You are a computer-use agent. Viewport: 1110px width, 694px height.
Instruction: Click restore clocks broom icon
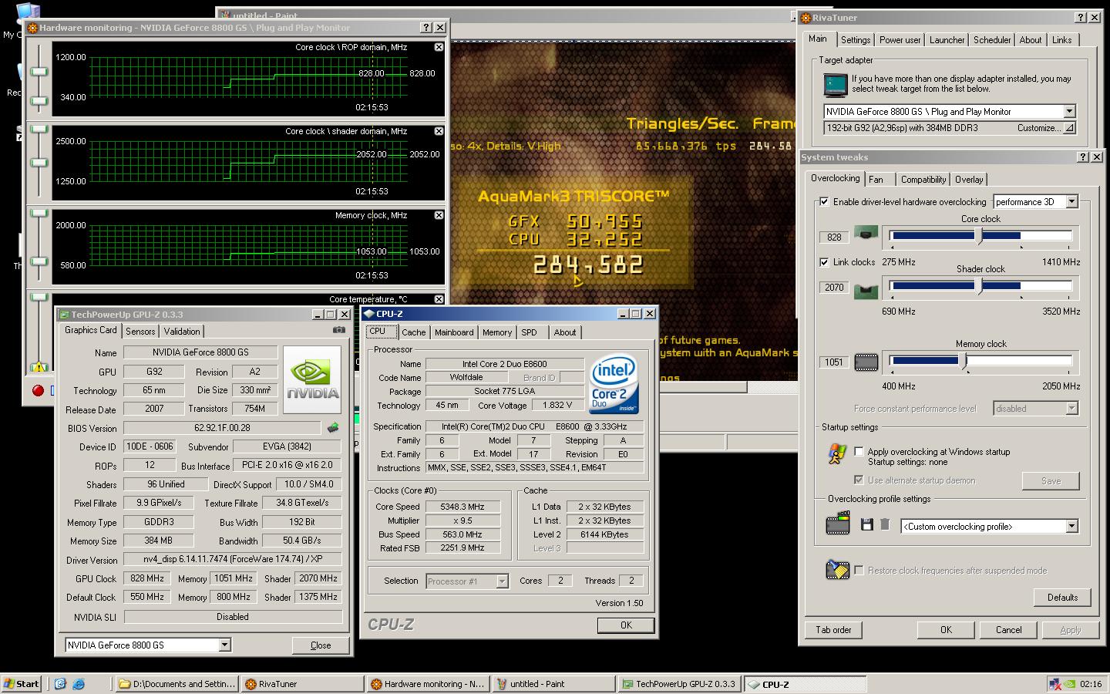pyautogui.click(x=837, y=569)
